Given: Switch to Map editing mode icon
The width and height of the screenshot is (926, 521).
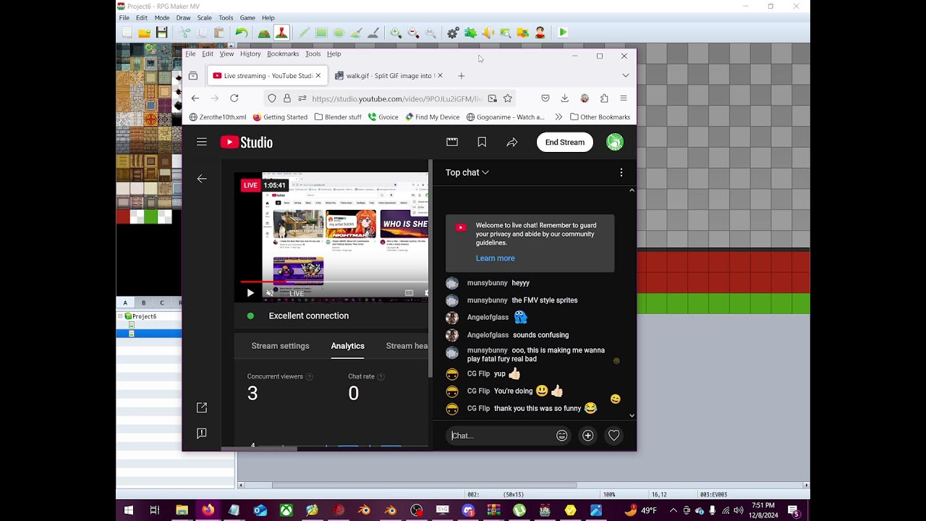Looking at the screenshot, I should point(264,33).
